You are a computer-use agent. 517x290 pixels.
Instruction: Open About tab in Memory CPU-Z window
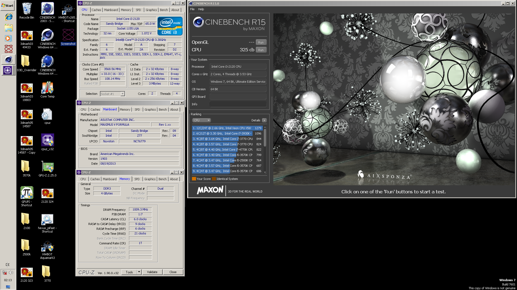click(x=174, y=179)
